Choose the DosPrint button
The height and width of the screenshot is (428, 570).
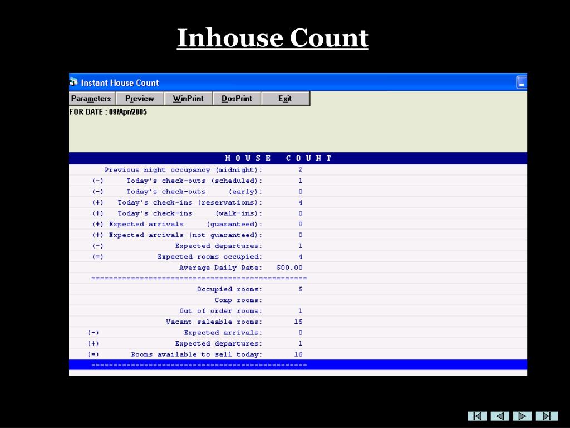(237, 99)
